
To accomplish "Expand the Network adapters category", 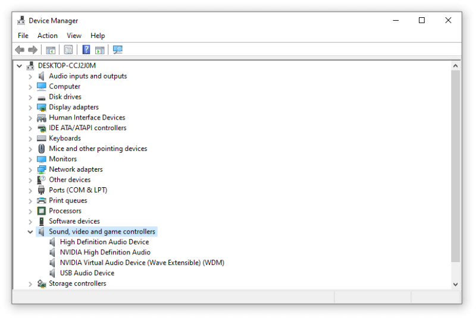I will 30,170.
